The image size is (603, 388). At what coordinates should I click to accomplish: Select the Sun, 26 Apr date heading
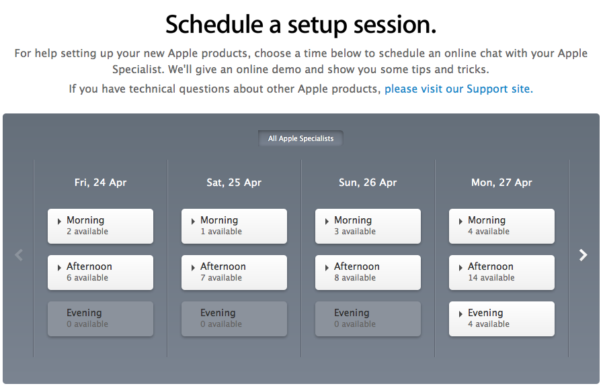pyautogui.click(x=368, y=183)
